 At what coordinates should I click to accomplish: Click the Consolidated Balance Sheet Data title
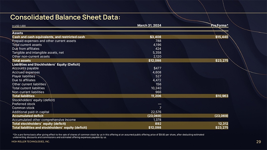click(x=65, y=17)
